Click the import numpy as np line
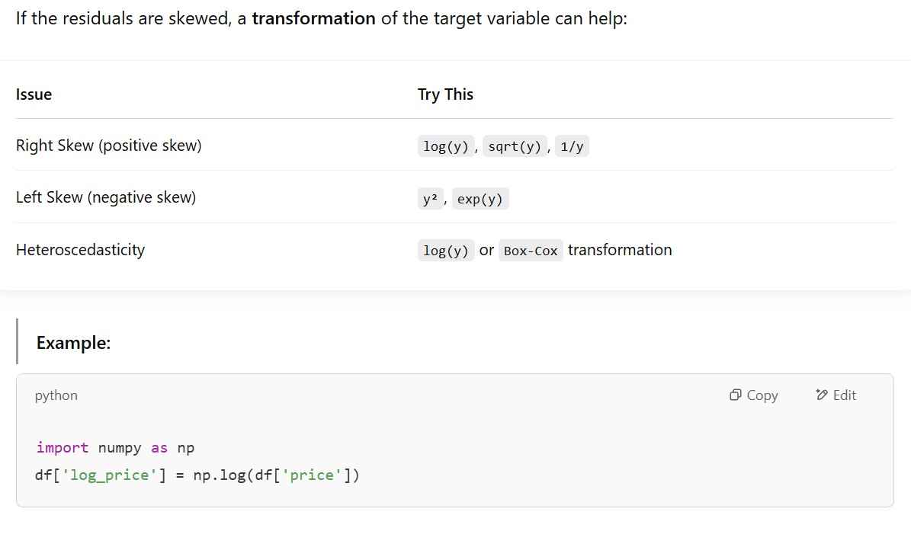This screenshot has width=911, height=547. click(x=115, y=447)
